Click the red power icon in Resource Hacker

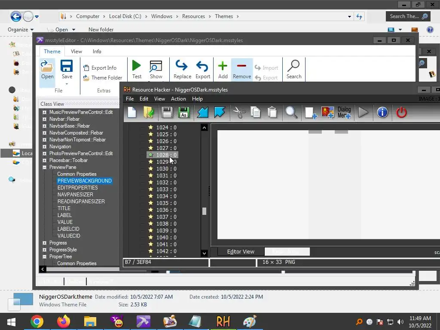tap(401, 113)
